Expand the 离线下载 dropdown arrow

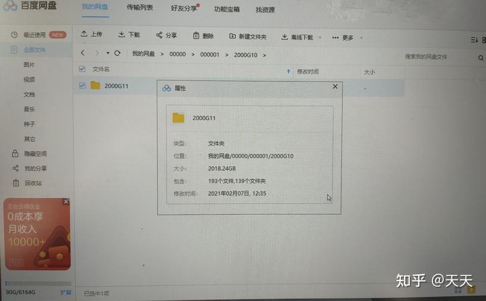click(320, 37)
